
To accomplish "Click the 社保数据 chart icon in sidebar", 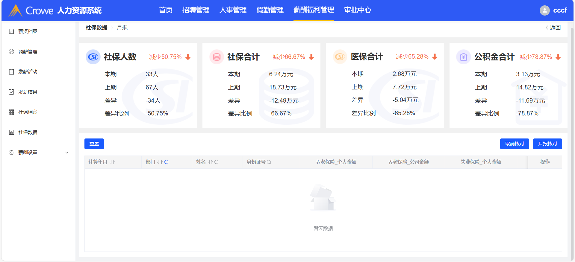I will point(11,132).
